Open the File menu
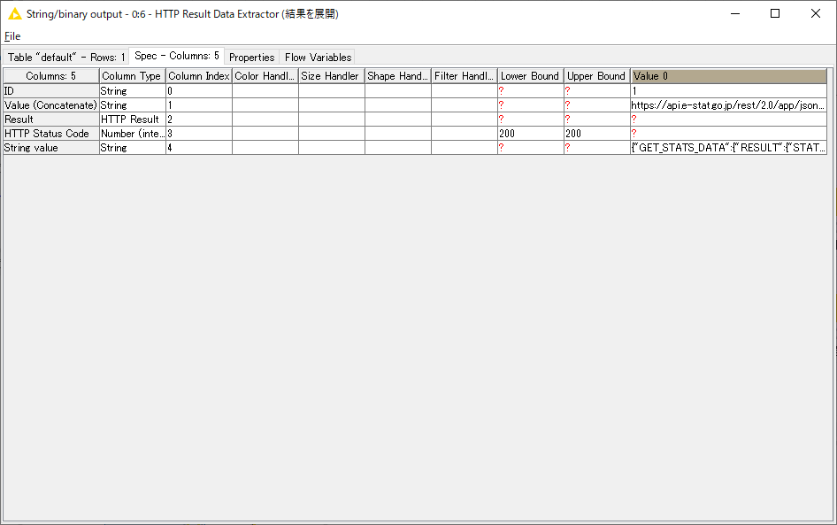837x525 pixels. click(x=12, y=36)
